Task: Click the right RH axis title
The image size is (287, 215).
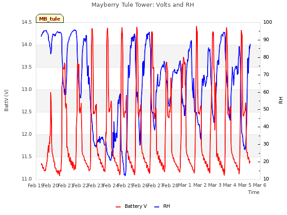Action: click(281, 100)
